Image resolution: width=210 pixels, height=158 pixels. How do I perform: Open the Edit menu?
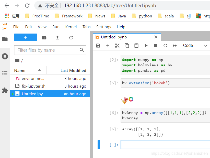[29, 27]
